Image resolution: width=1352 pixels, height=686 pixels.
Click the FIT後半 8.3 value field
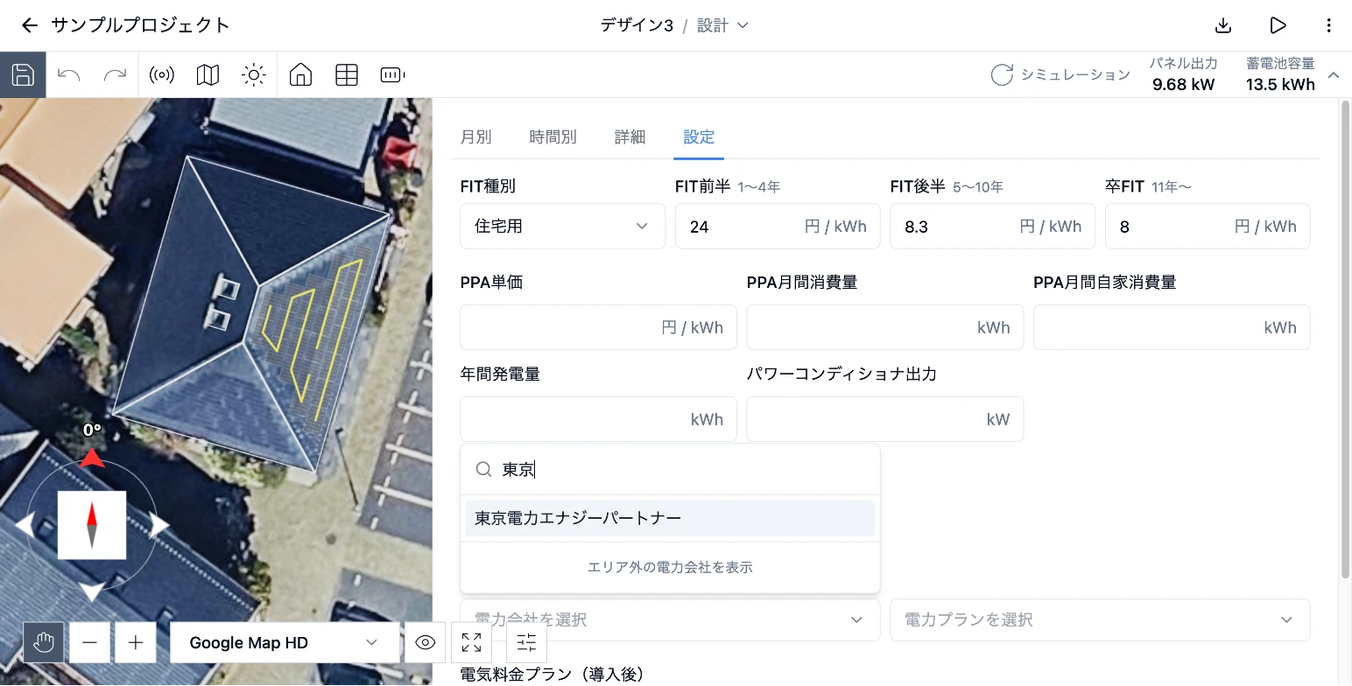click(992, 226)
